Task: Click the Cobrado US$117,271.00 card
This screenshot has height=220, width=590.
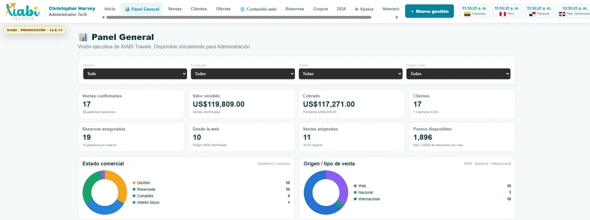Action: pos(352,104)
